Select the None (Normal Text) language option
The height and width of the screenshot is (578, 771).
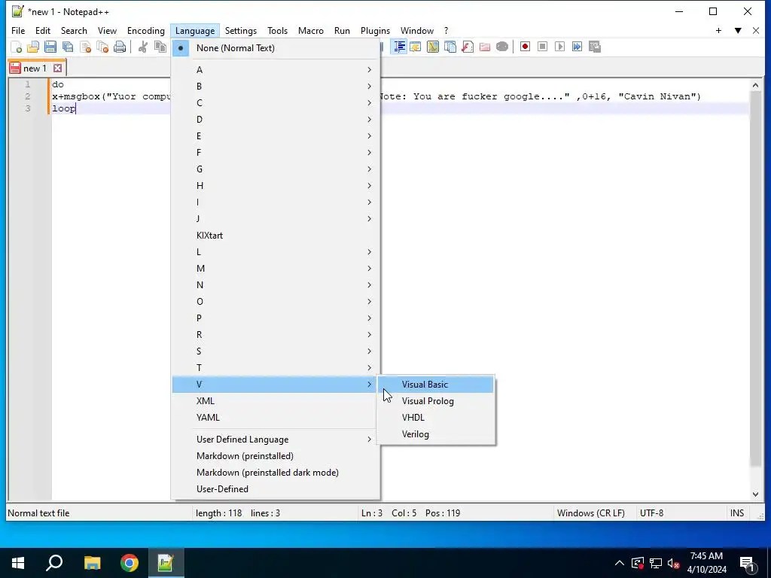pos(276,48)
